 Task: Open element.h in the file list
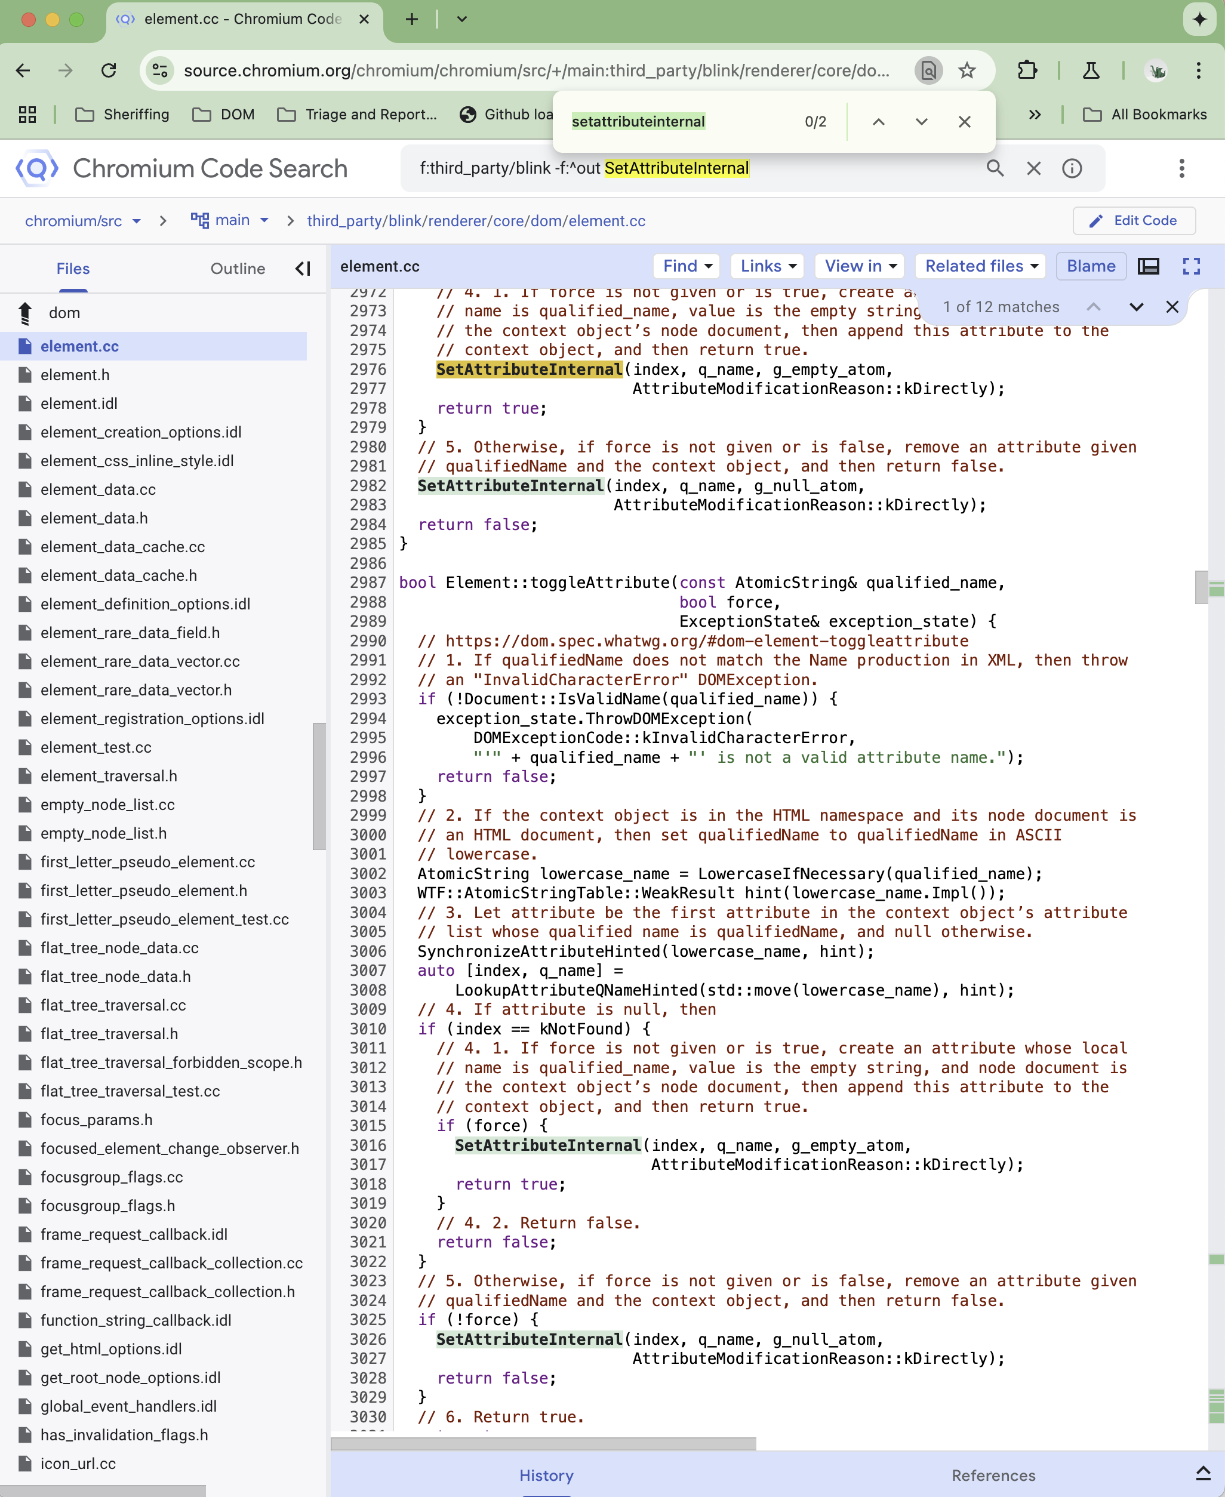(75, 375)
